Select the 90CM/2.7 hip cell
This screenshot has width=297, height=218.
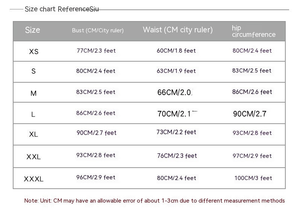[250, 114]
